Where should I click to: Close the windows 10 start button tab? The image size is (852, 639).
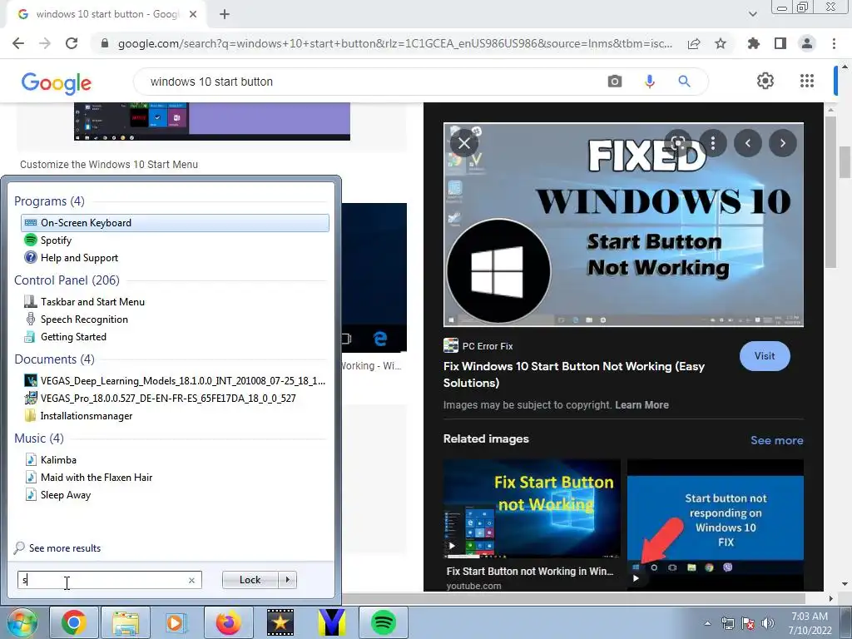pyautogui.click(x=193, y=14)
